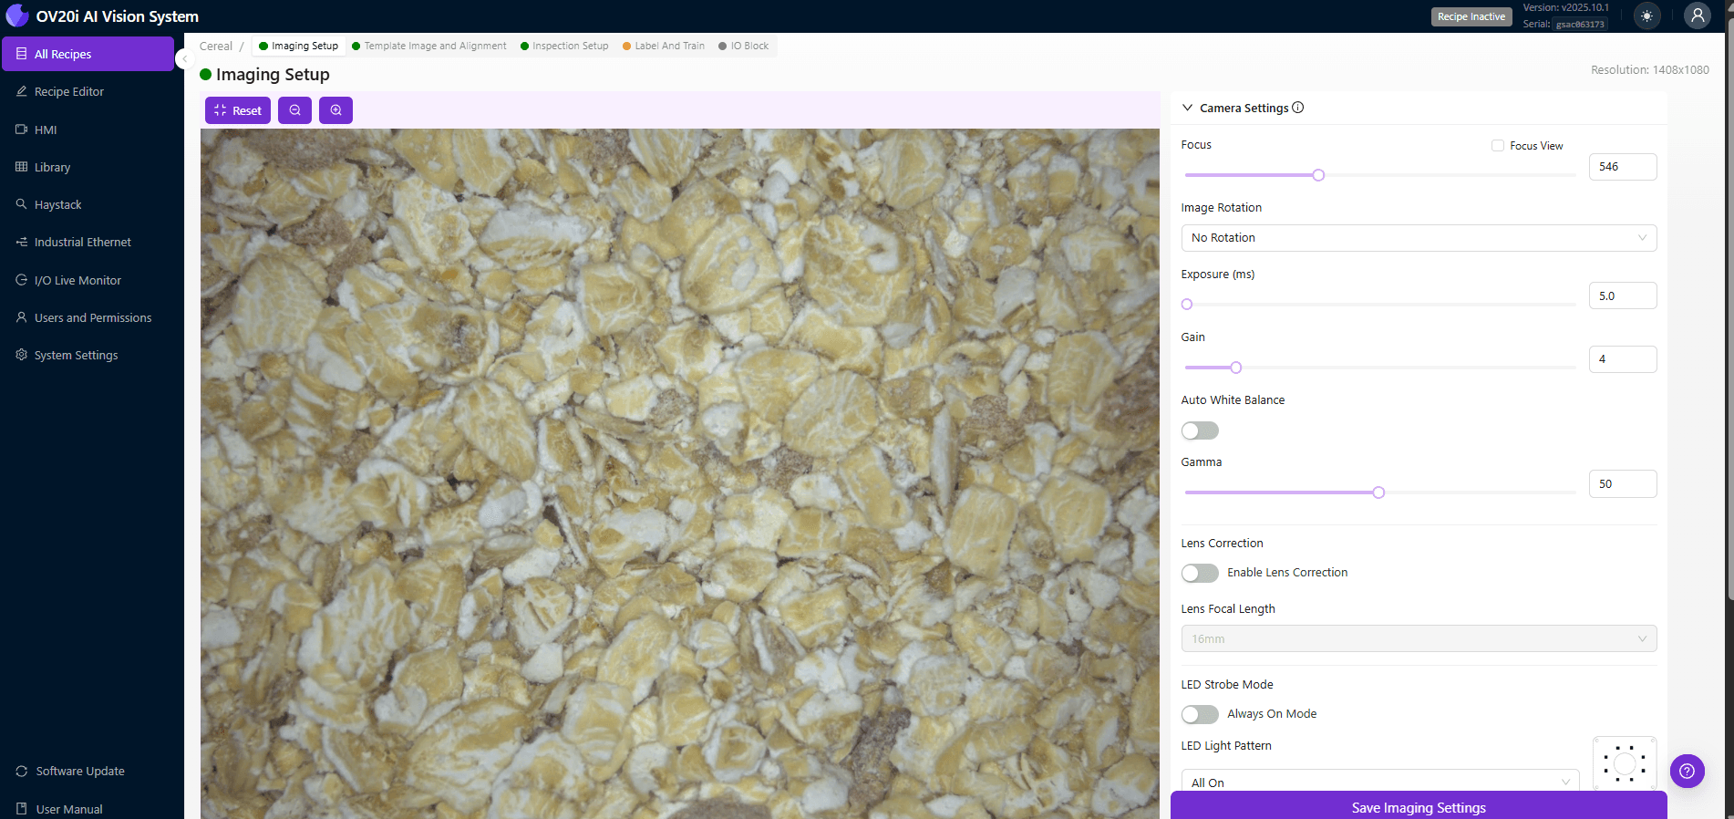Image resolution: width=1734 pixels, height=819 pixels.
Task: Click Exposure value field 5.0
Action: click(x=1623, y=295)
